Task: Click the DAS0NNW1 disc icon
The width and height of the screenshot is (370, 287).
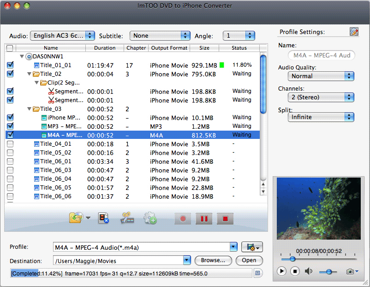Action: 29,57
